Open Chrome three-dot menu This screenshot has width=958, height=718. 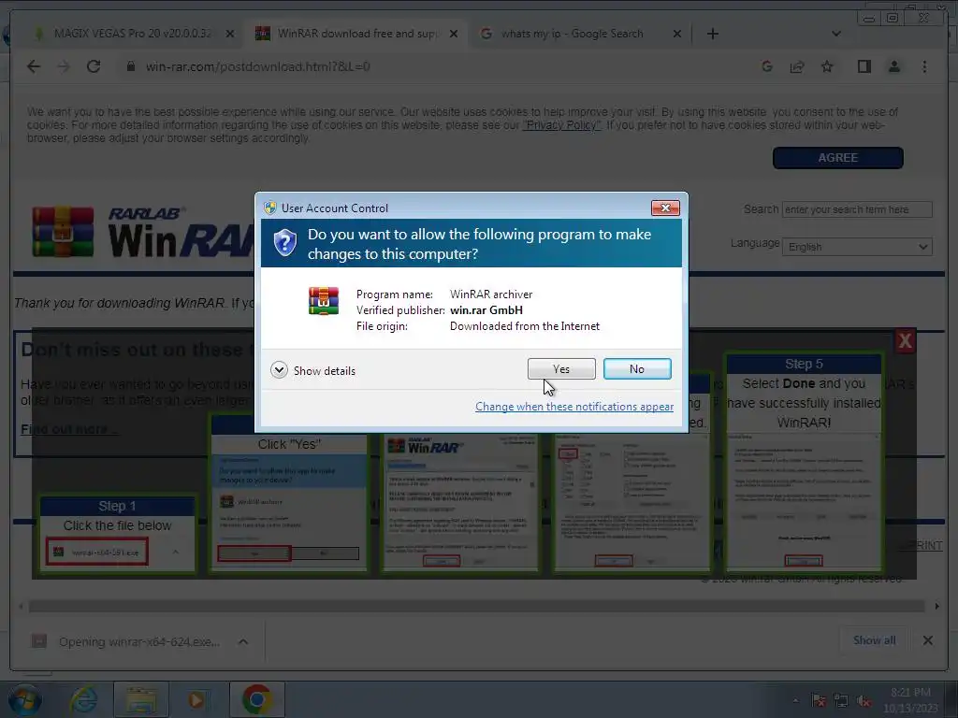(924, 66)
